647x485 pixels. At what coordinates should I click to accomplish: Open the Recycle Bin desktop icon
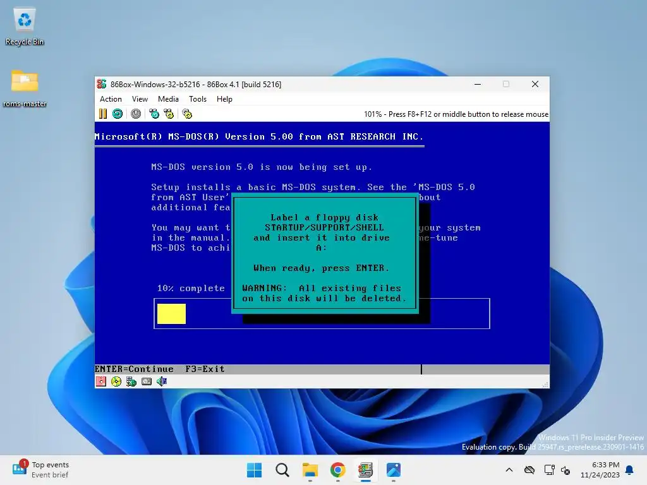coord(25,27)
